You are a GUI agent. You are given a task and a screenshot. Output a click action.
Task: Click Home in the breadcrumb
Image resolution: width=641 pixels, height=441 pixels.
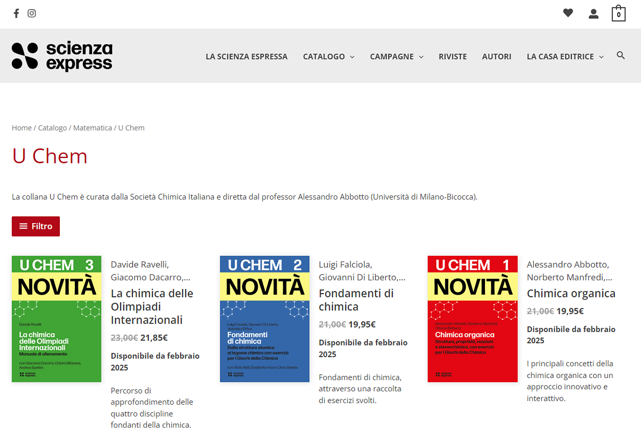click(x=21, y=128)
